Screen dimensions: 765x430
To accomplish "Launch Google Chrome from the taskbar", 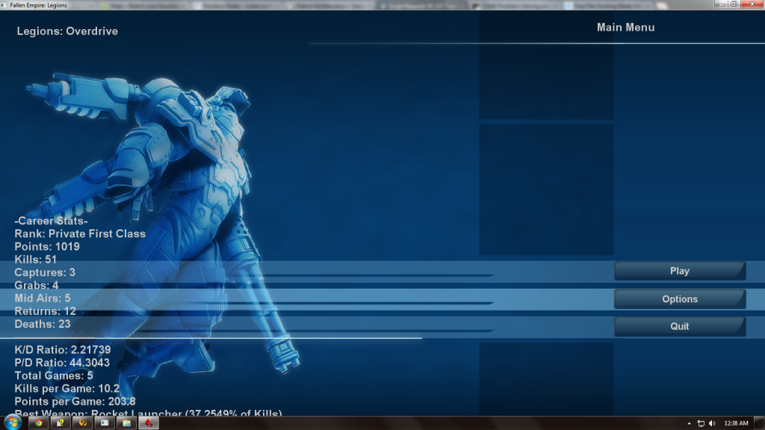I will (39, 423).
